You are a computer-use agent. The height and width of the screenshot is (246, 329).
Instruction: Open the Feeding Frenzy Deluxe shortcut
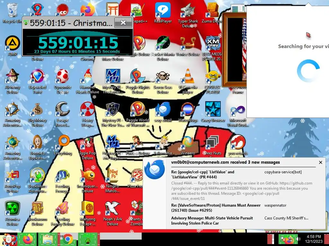pyautogui.click(x=63, y=213)
